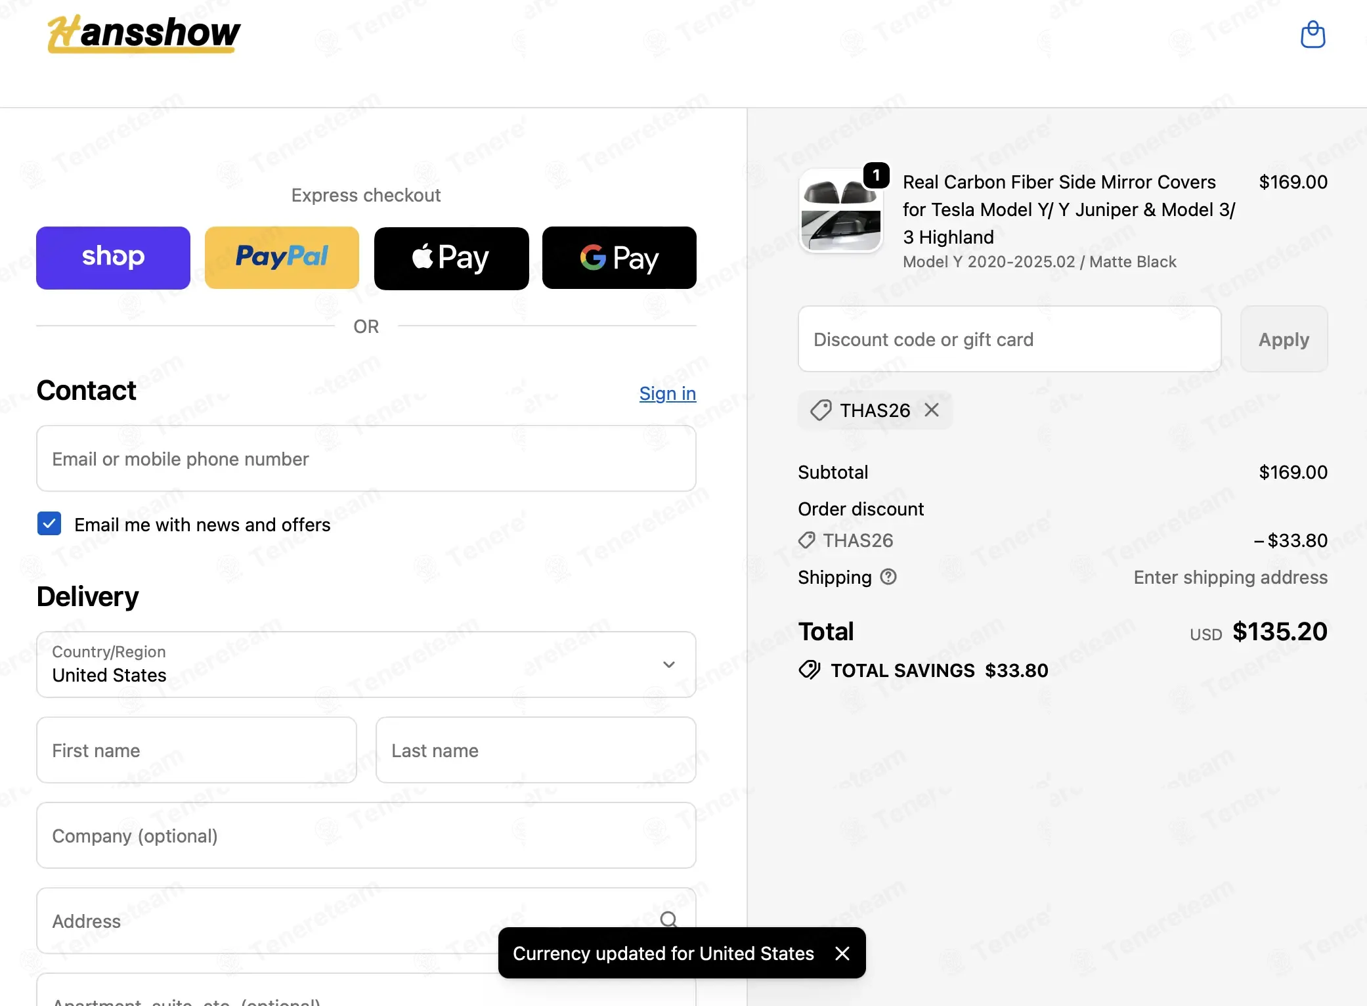Open the shopping bag cart icon
The height and width of the screenshot is (1006, 1367).
pyautogui.click(x=1313, y=35)
